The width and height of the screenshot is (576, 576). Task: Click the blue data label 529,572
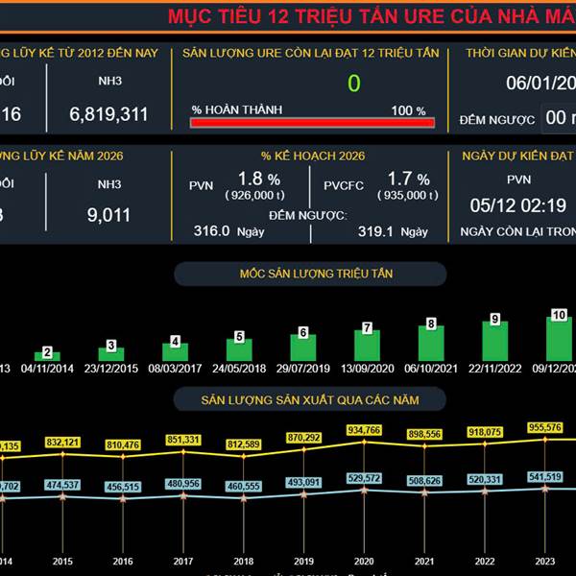364,478
